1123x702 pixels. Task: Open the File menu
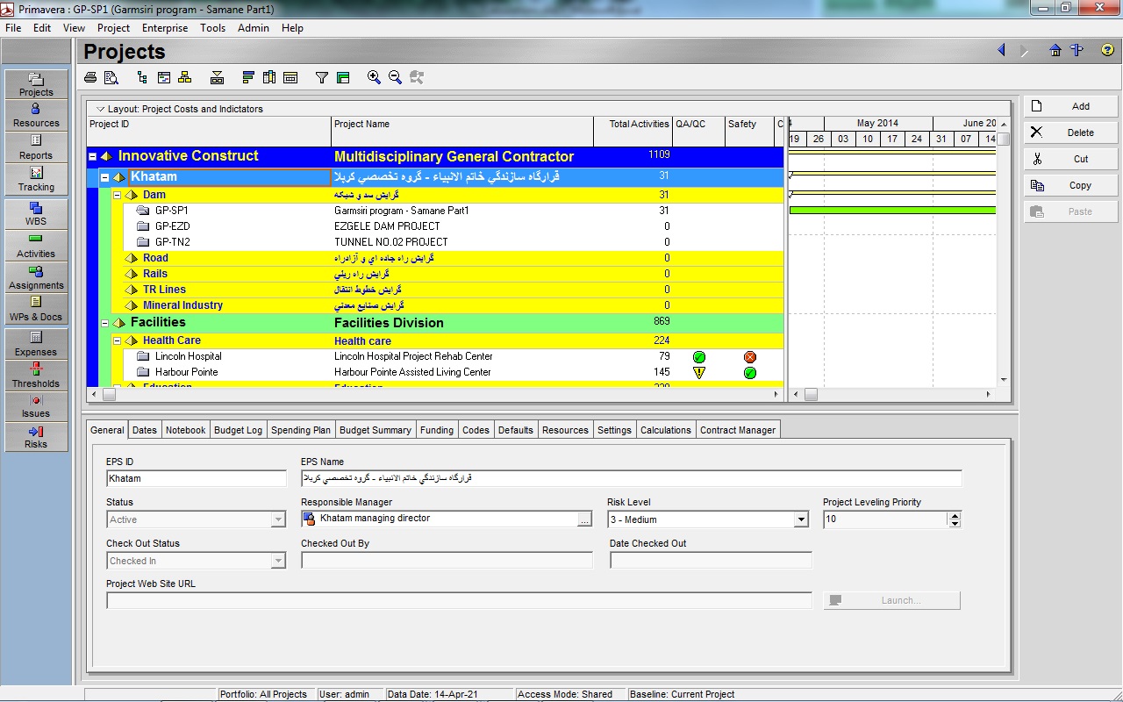point(13,28)
